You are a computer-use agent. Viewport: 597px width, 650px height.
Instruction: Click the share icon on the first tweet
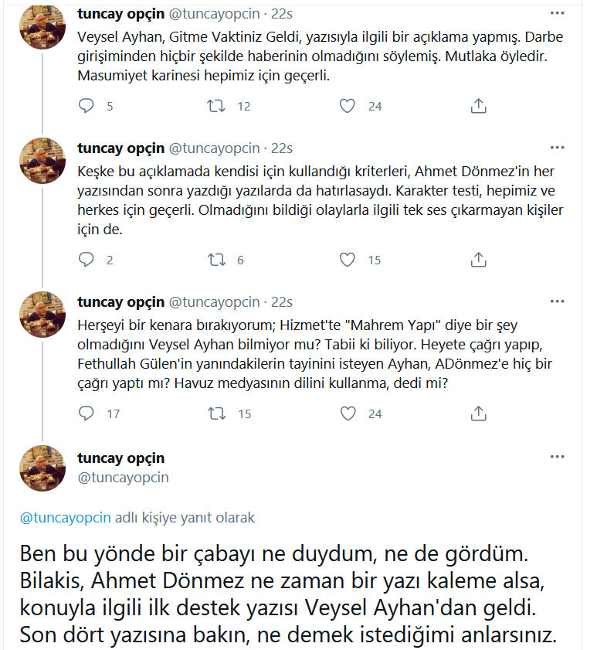point(478,107)
